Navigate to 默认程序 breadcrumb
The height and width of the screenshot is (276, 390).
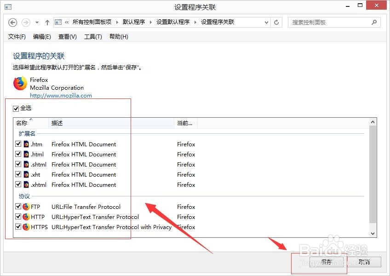click(x=134, y=22)
